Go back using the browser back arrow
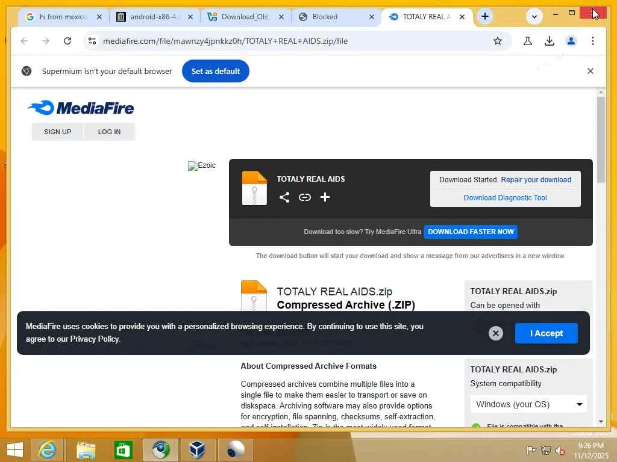 tap(24, 41)
